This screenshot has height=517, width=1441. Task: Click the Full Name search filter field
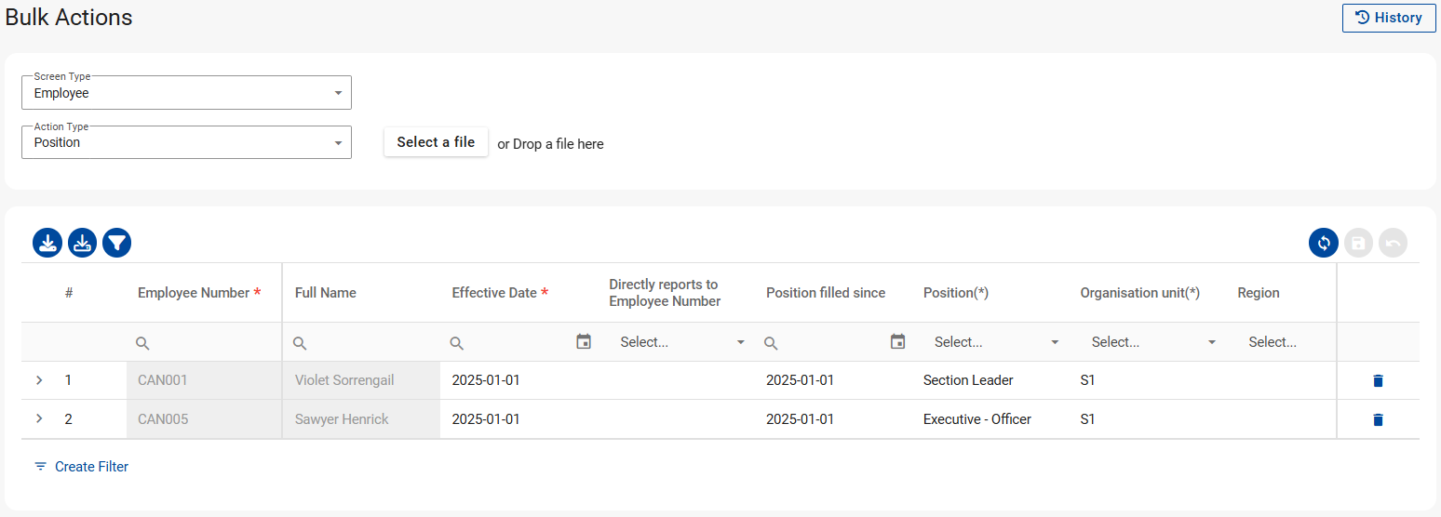pyautogui.click(x=368, y=342)
